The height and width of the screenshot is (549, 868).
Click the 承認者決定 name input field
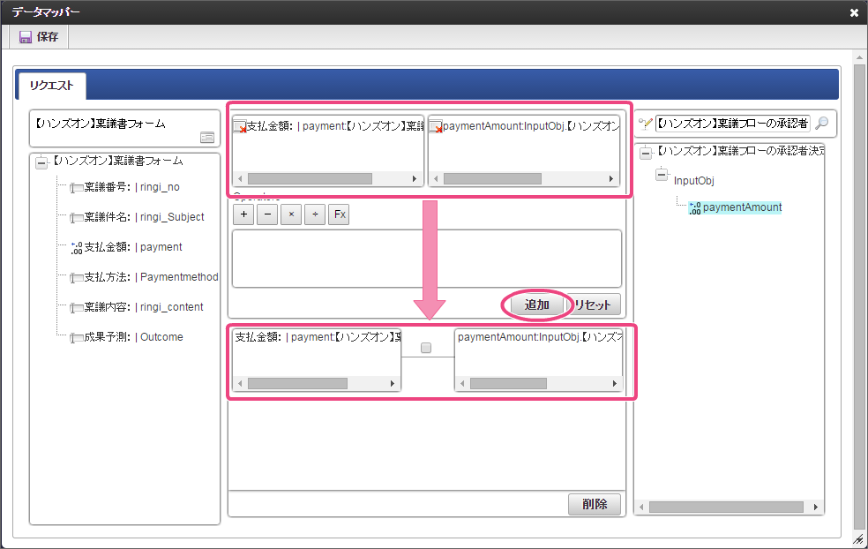[x=733, y=124]
